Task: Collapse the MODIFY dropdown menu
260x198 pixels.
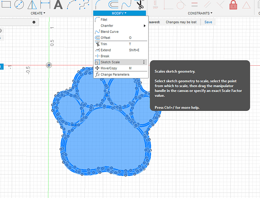Action: coord(119,13)
